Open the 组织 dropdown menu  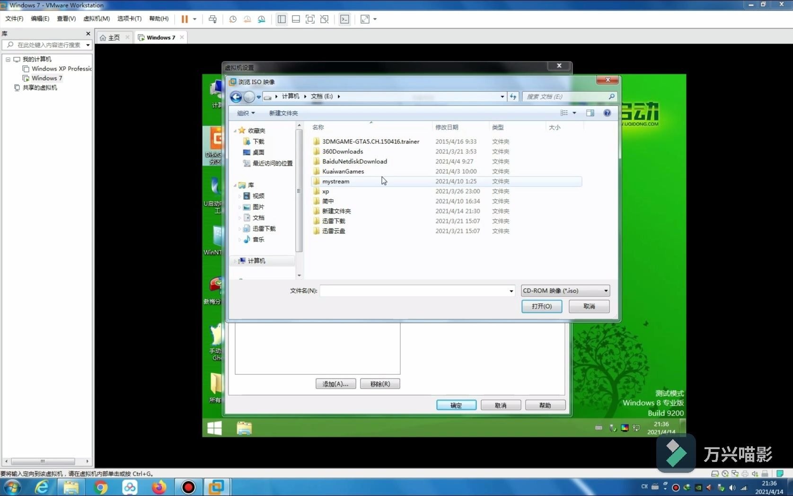(246, 113)
